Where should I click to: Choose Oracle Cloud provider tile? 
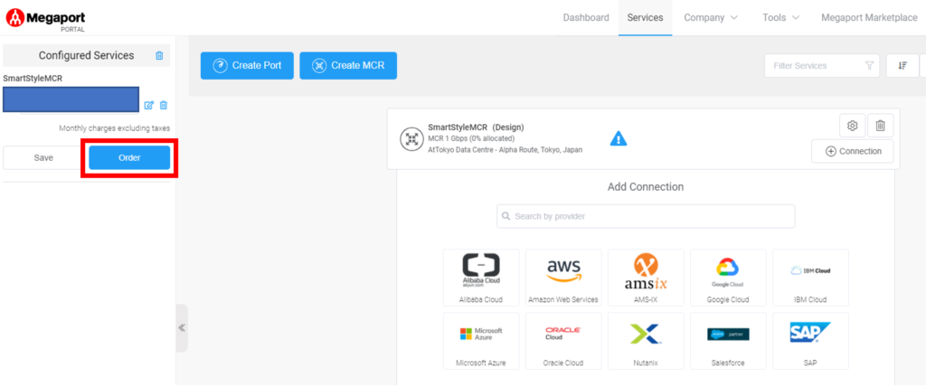tap(563, 342)
